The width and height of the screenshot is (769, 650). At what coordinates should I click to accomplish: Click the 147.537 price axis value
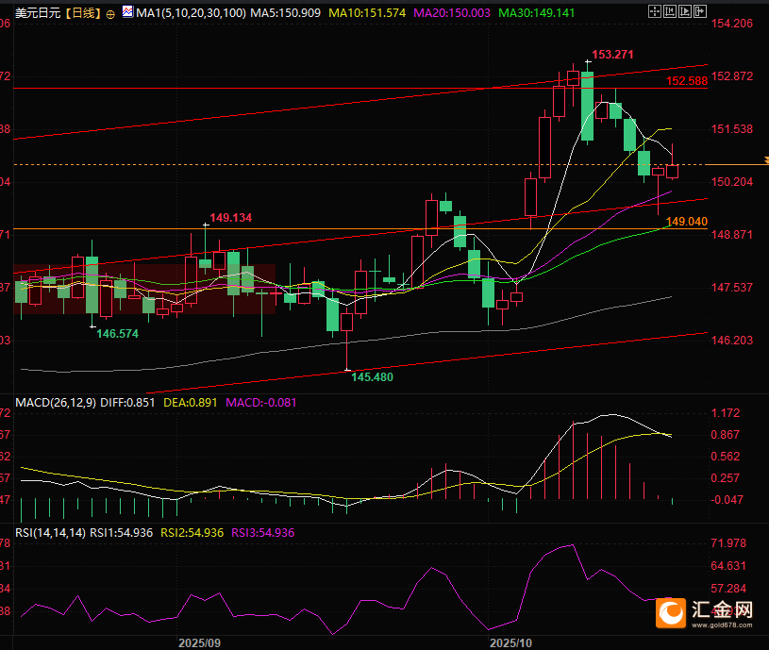[x=731, y=288]
